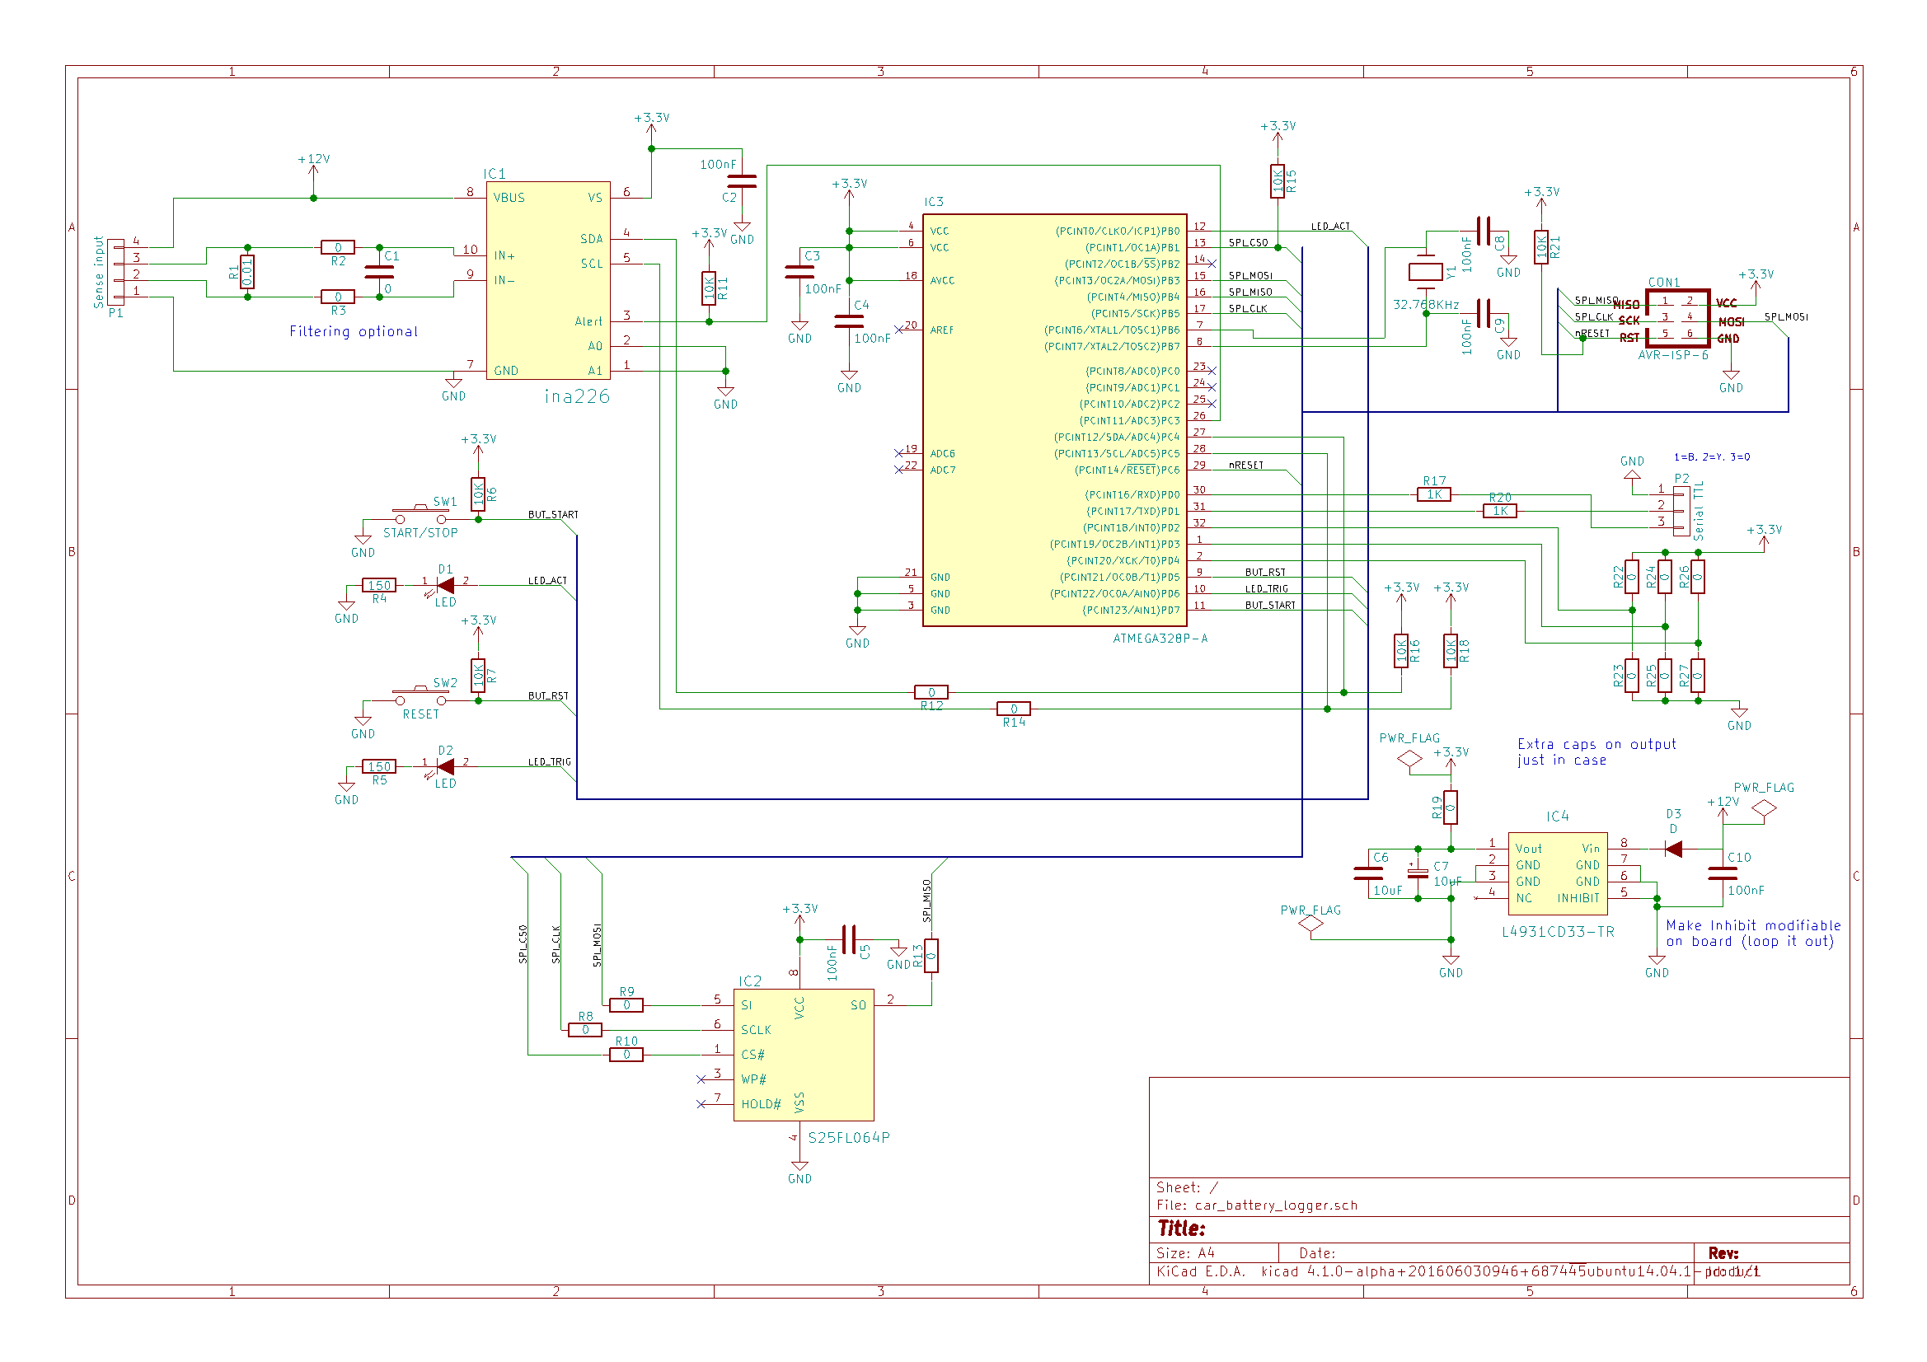
Task: Click the BUT_START net label near SW1
Action: tap(552, 514)
